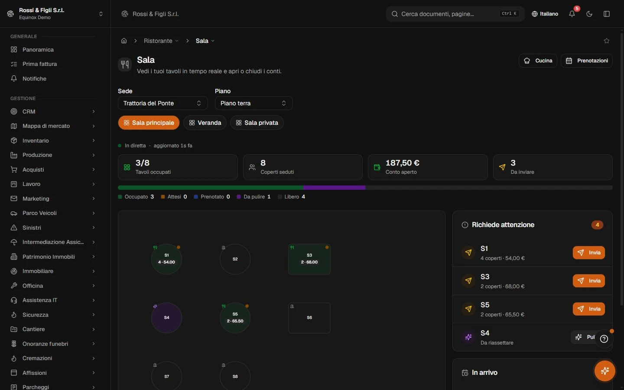
Task: Switch to Sala principale tab
Action: coord(149,123)
